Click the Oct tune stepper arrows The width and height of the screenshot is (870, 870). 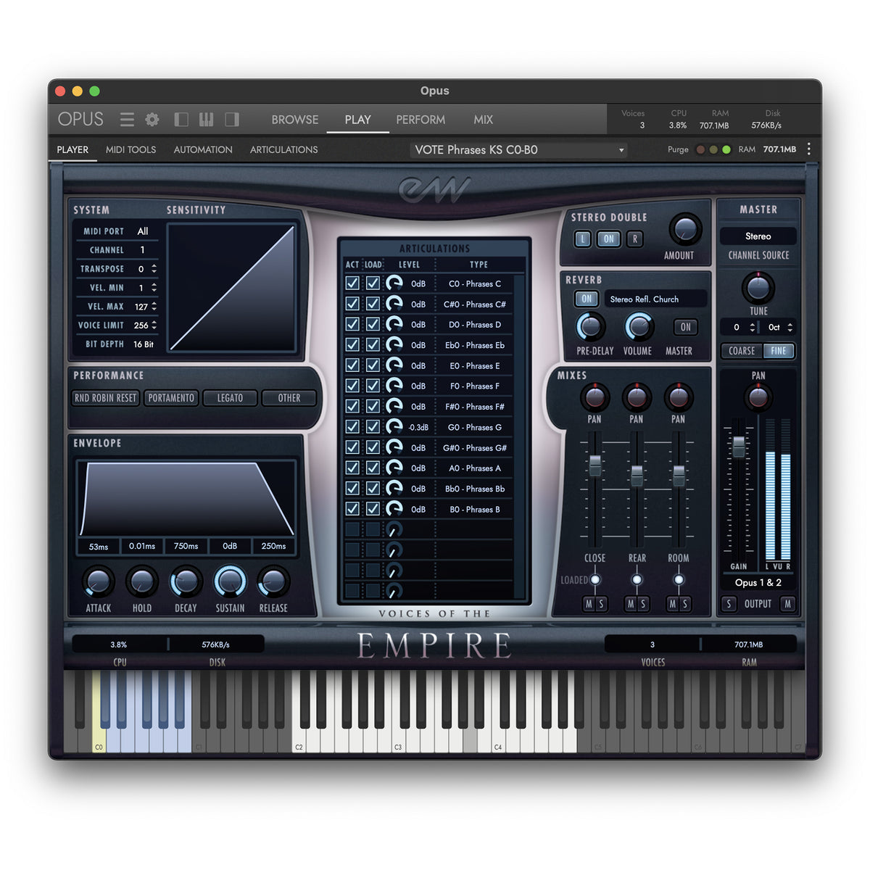click(x=790, y=327)
